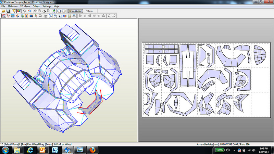Image resolution: width=274 pixels, height=154 pixels.
Task: Click the green cube with dashed frame icon
Action: coord(54,11)
